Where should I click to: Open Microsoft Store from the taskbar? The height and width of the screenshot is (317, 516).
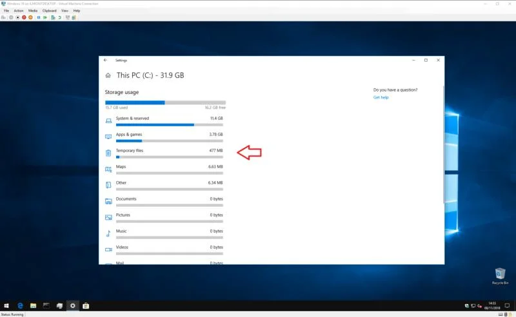coord(86,306)
